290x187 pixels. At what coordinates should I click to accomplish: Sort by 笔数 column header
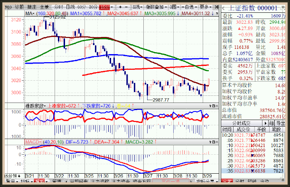[x=276, y=130]
